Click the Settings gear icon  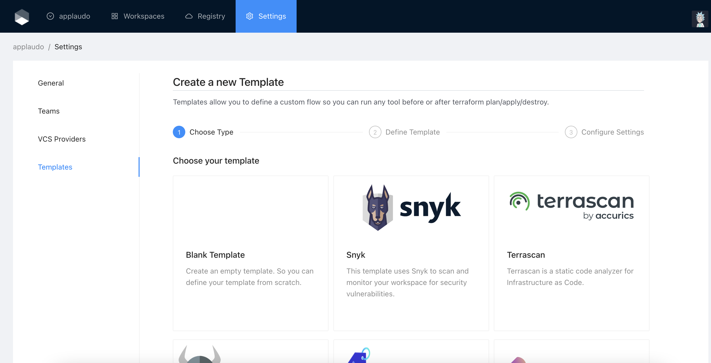(x=250, y=16)
